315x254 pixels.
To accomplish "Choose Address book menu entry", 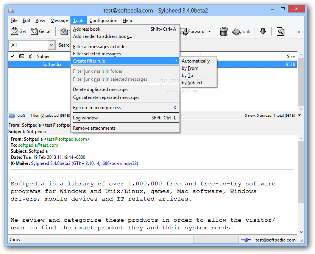I will tap(125, 29).
